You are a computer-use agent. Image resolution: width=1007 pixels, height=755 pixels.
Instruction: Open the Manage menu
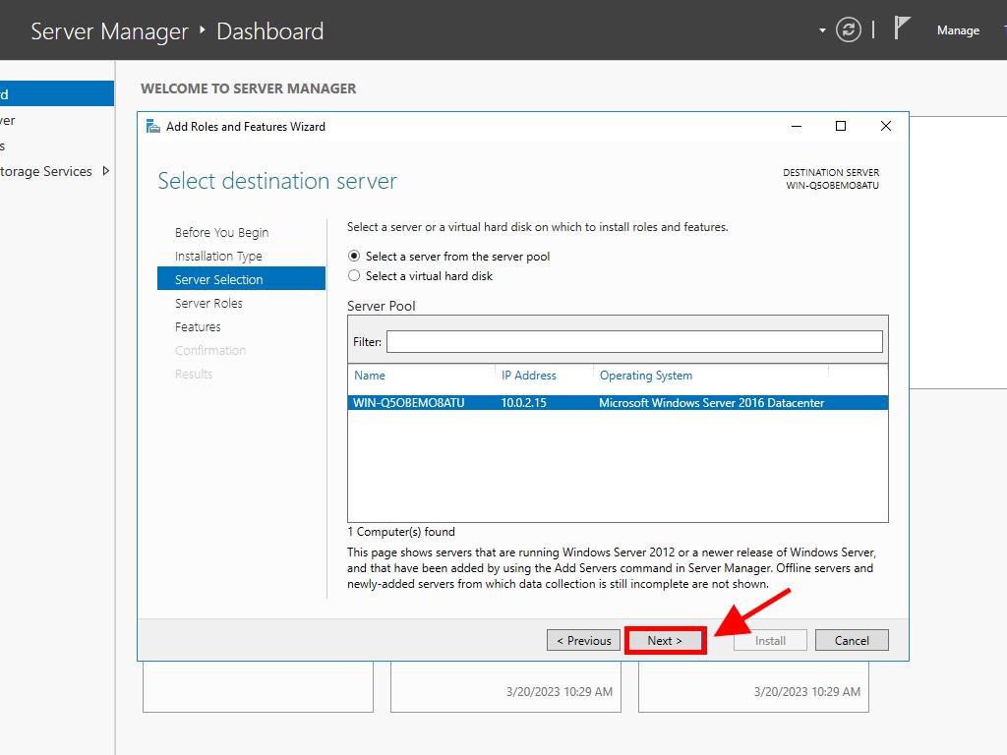(x=957, y=30)
